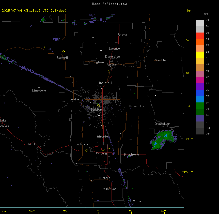Click the Drumheller town label
This screenshot has width=219, height=214.
click(x=162, y=124)
